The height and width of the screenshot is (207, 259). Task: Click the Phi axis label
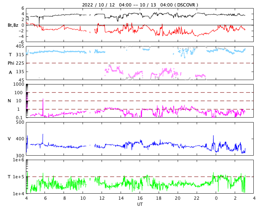11,63
